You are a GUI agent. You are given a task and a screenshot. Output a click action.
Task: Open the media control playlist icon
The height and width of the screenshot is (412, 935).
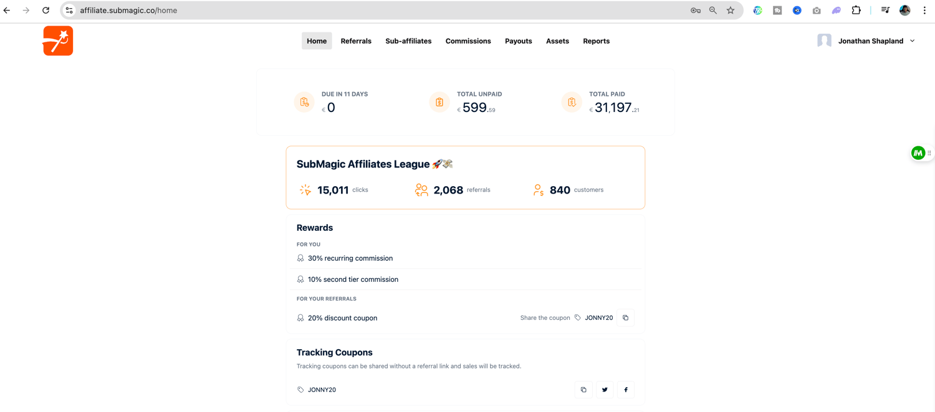pyautogui.click(x=885, y=11)
